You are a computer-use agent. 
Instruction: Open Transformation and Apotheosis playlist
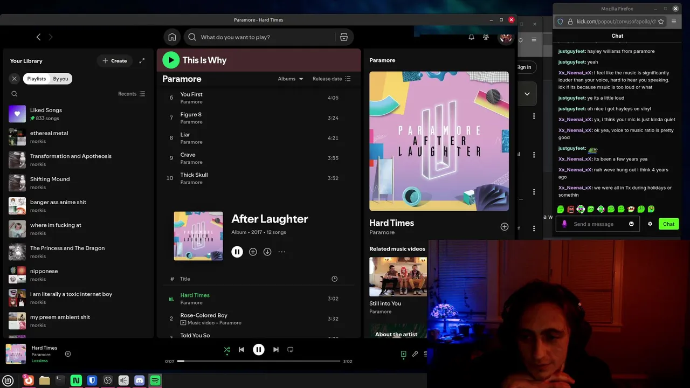[78, 160]
